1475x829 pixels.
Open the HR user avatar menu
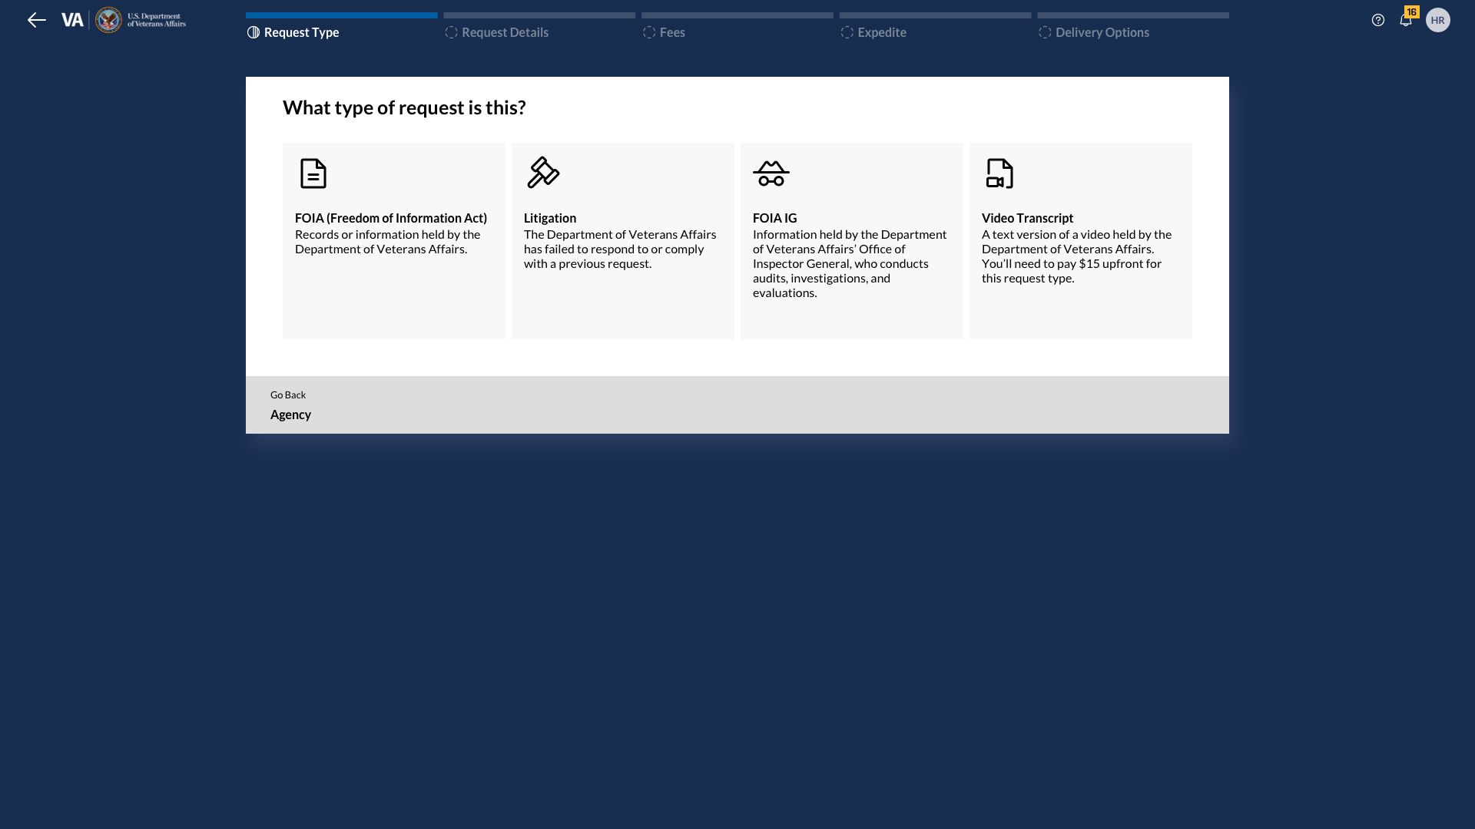point(1438,20)
